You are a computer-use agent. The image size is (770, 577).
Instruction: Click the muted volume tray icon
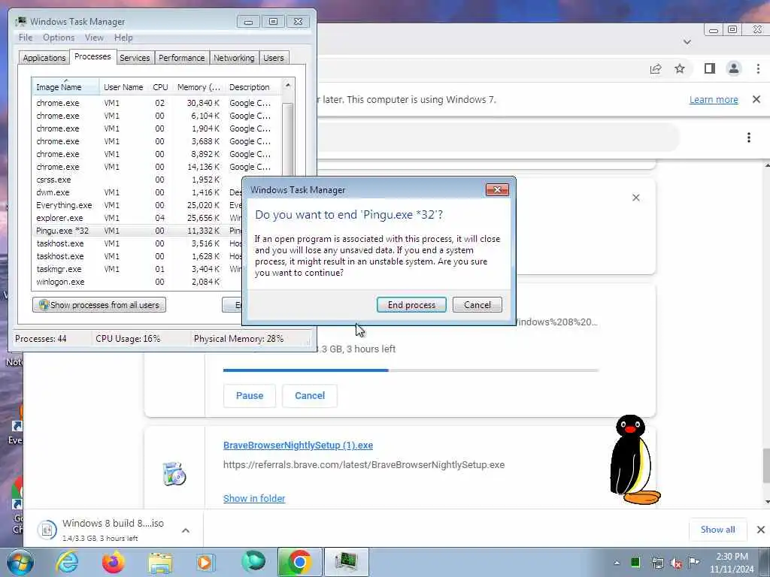coord(676,563)
